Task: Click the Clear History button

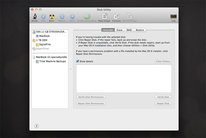Action: [163, 61]
